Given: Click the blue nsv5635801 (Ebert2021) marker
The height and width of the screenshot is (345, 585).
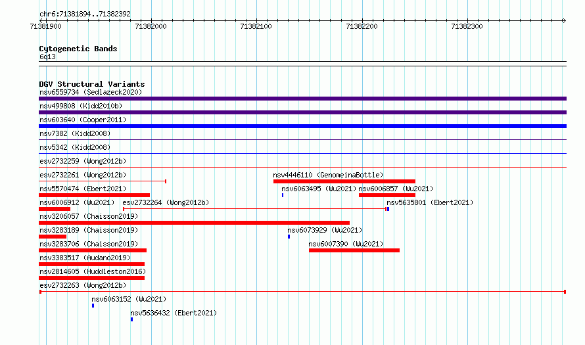Looking at the screenshot, I should 388,209.
